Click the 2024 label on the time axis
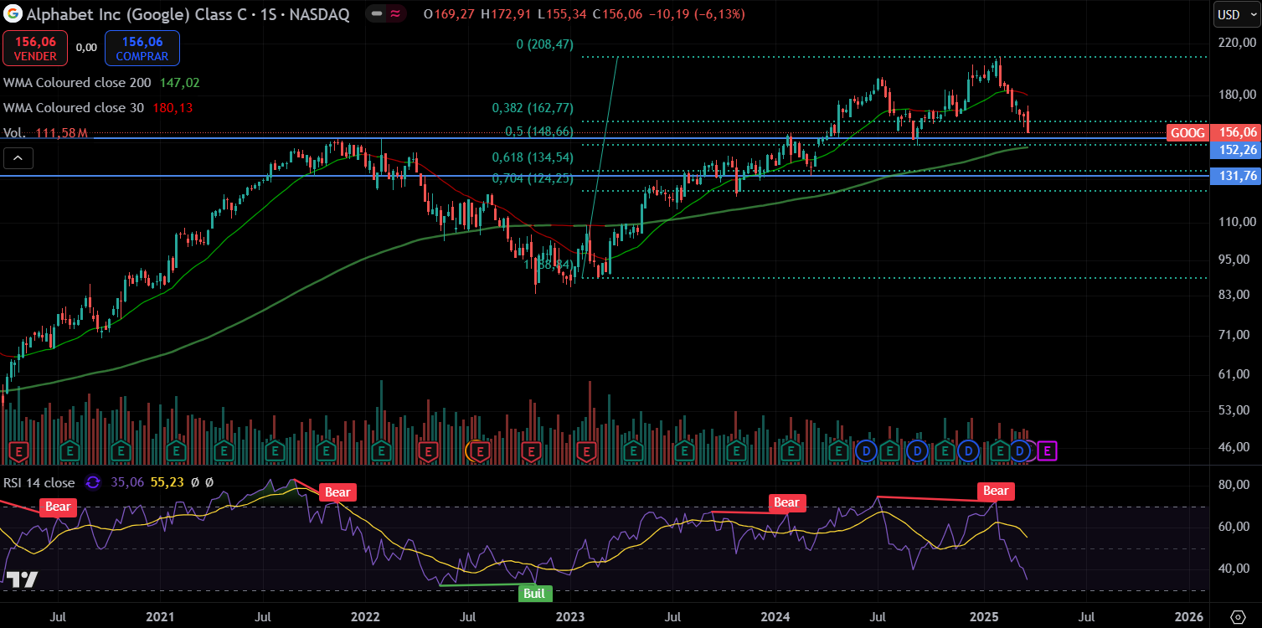 (775, 617)
